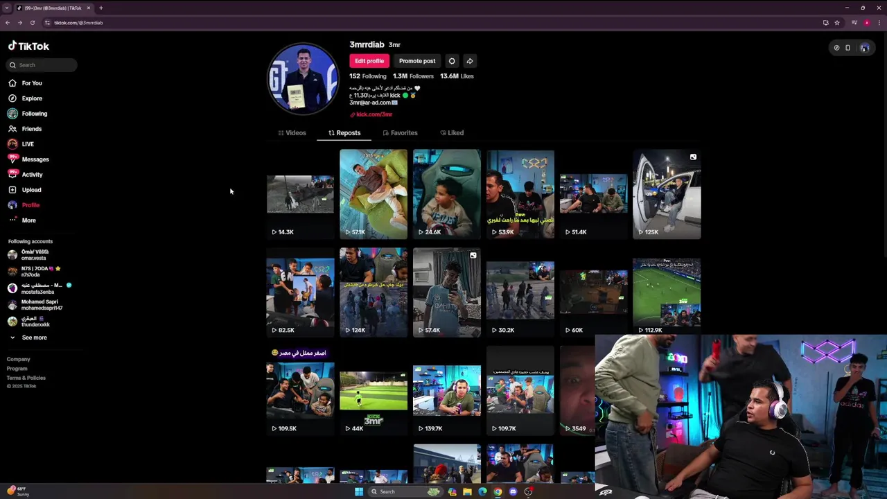Open the video with 51.4K views
The width and height of the screenshot is (887, 499).
click(x=594, y=194)
